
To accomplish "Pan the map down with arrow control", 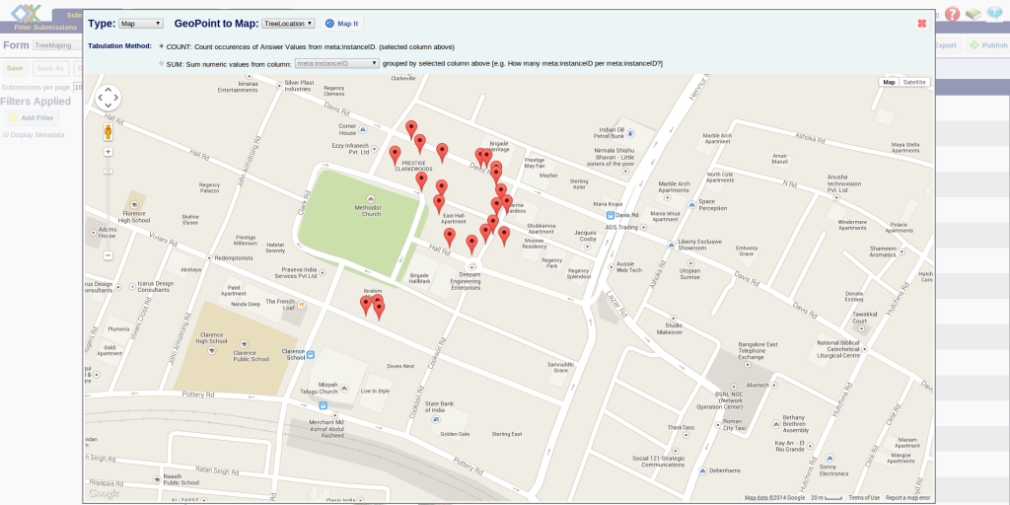I will point(108,107).
